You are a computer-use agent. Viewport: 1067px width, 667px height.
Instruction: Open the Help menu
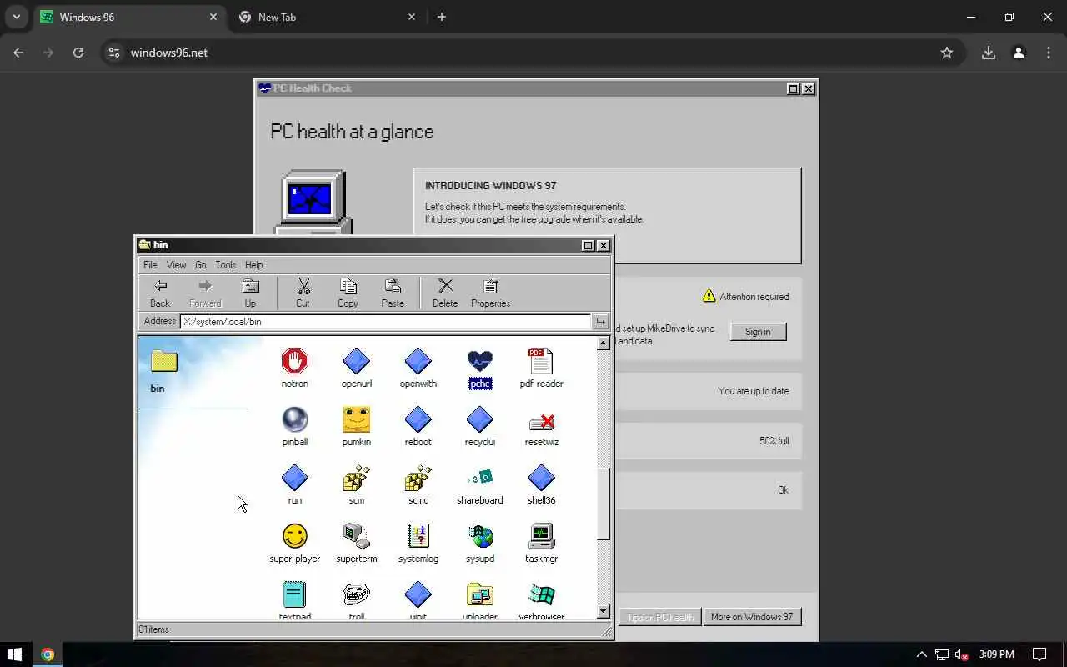[254, 265]
